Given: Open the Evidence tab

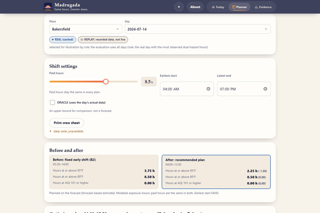Looking at the screenshot, I should pyautogui.click(x=263, y=7).
